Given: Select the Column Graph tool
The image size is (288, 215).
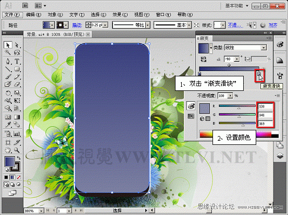Looking at the screenshot, I should (17, 133).
